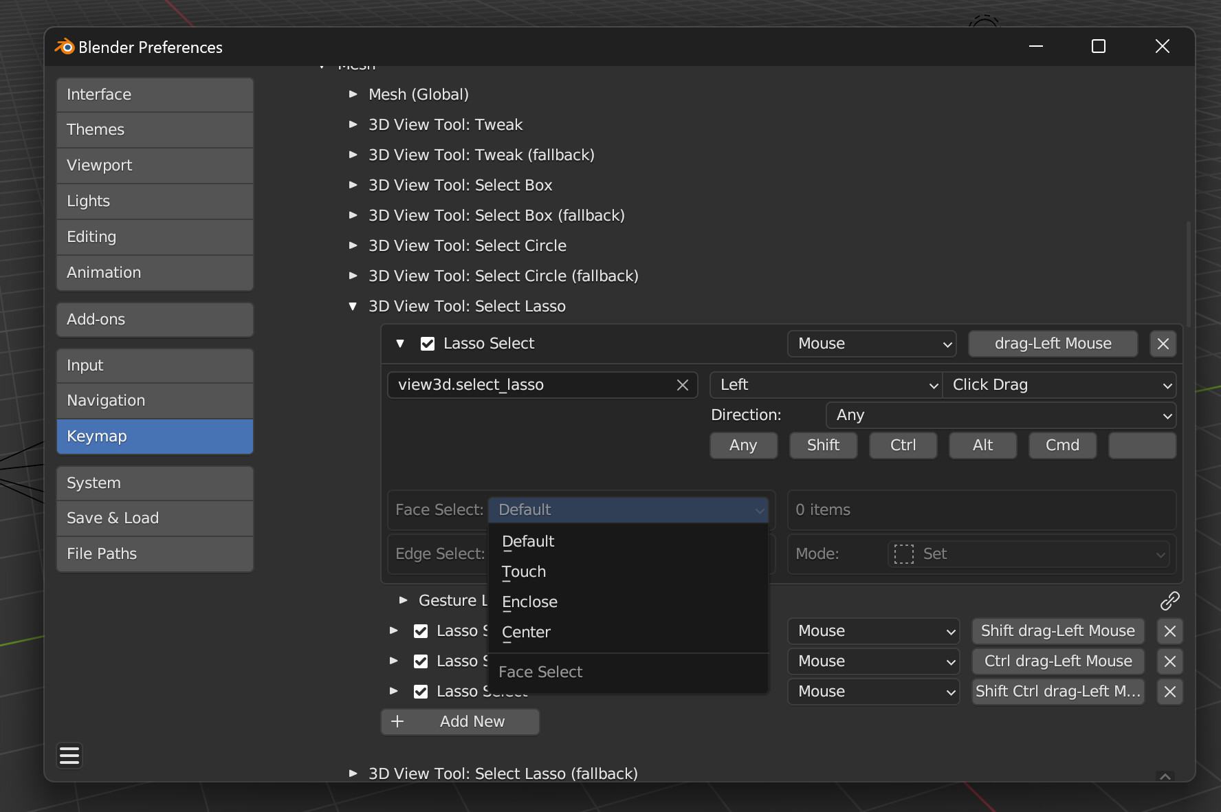Collapse the 3D View Tool: Select Lasso section

353,307
